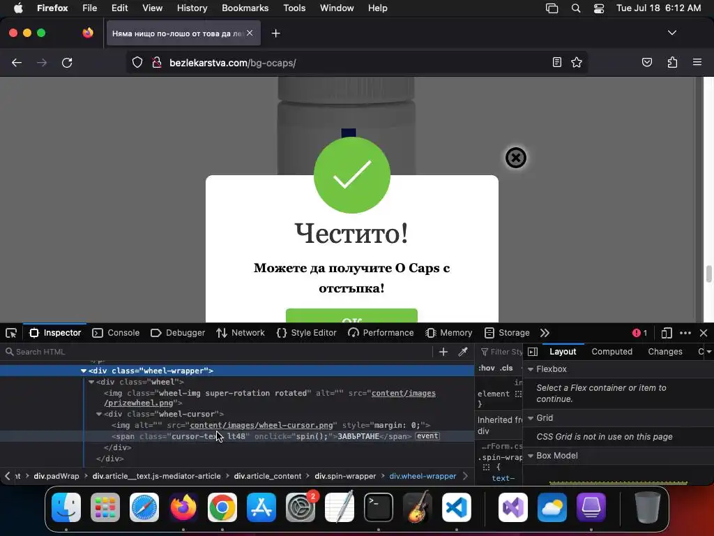
Task: Select div.padWrap breadcrumb
Action: pos(56,476)
